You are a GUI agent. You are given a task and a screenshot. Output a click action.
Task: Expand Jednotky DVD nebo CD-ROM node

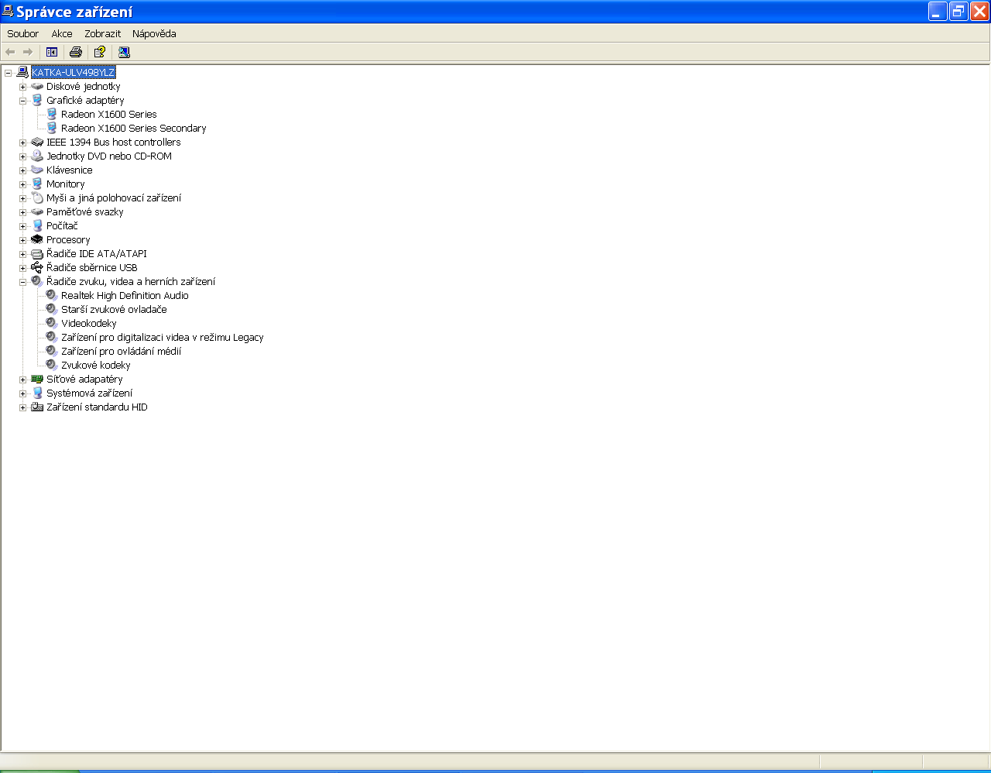[22, 156]
